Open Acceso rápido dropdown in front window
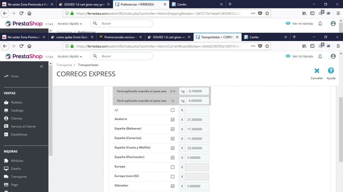 coord(70,56)
